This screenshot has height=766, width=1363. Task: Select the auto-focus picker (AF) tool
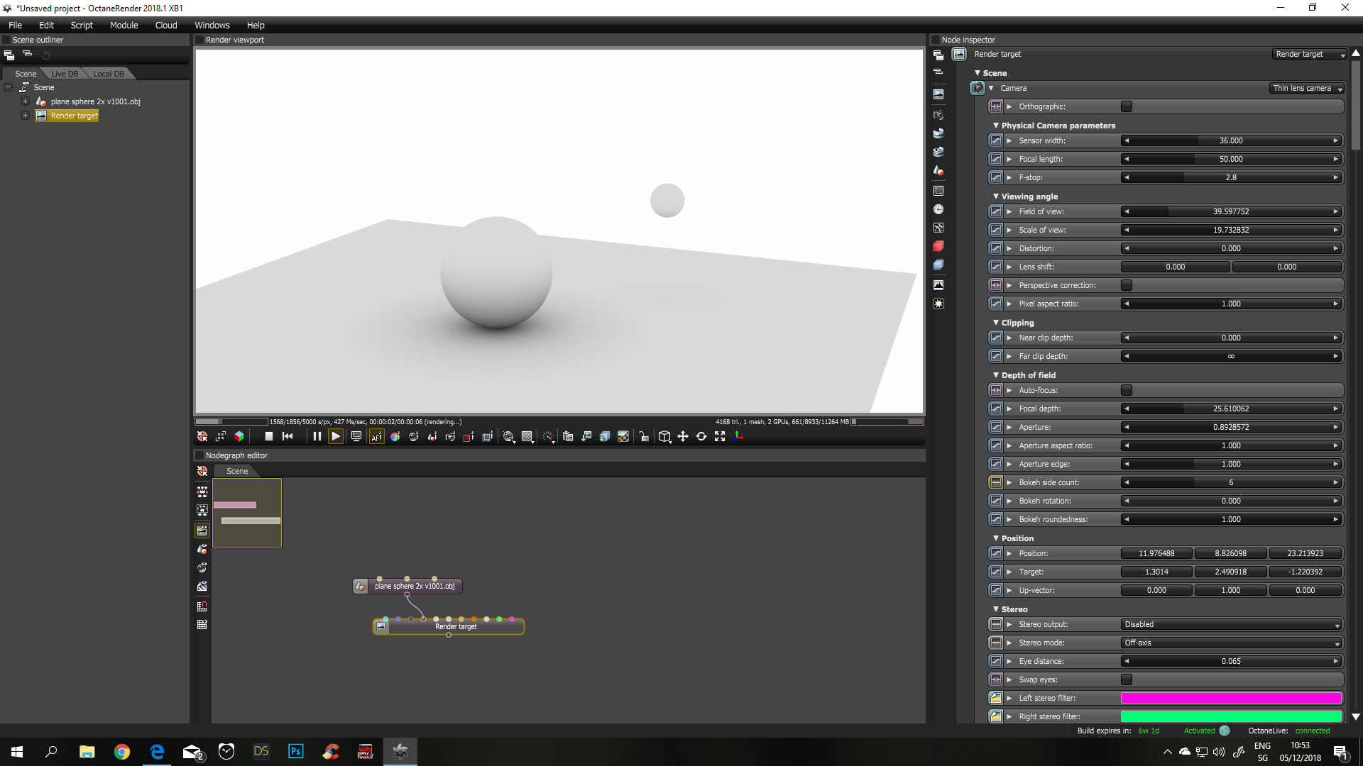pyautogui.click(x=376, y=437)
